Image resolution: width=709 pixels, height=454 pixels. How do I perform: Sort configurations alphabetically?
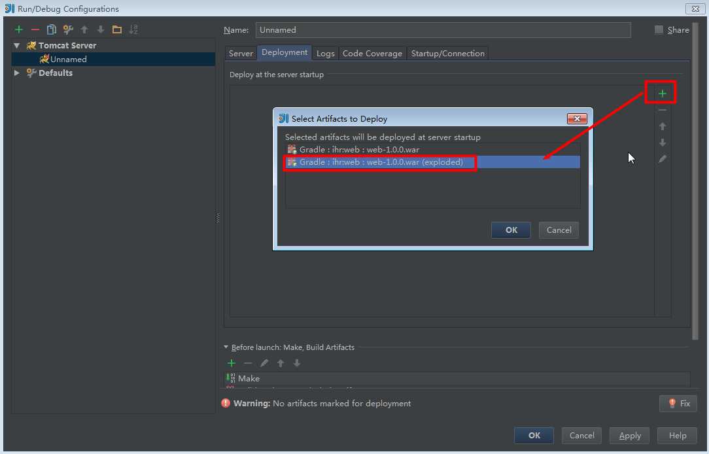(x=133, y=30)
